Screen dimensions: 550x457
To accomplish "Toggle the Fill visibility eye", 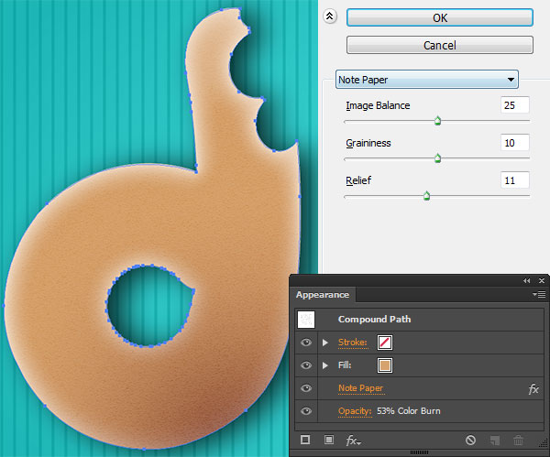I will pyautogui.click(x=306, y=365).
